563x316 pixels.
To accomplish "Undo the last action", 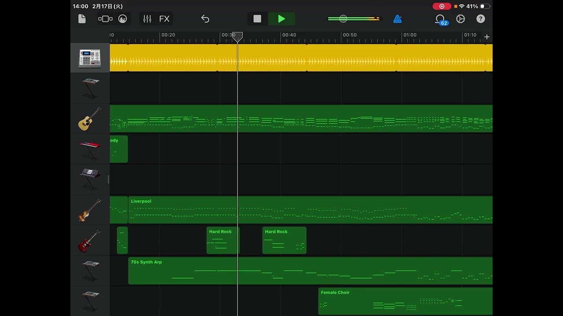I will [205, 19].
